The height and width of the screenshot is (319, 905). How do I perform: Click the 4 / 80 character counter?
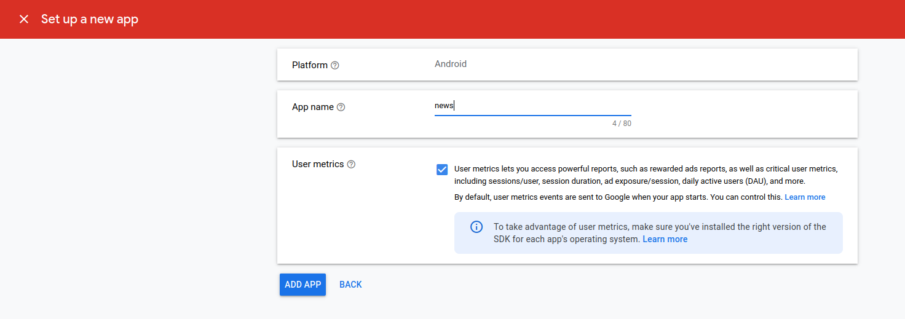point(622,124)
